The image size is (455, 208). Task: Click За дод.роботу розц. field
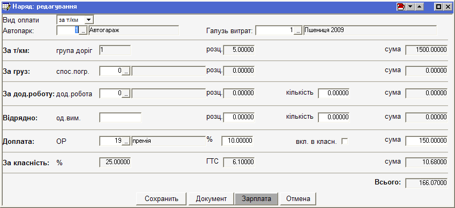239,94
